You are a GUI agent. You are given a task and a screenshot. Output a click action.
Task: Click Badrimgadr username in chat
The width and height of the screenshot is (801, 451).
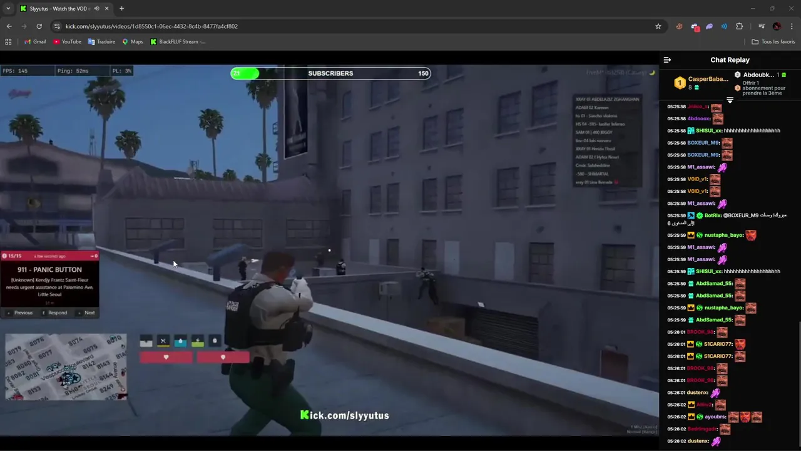(x=702, y=429)
